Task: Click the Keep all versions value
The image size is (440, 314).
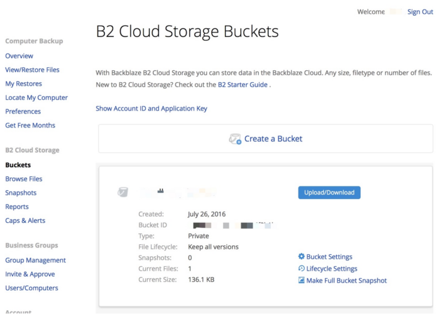Action: pos(213,247)
